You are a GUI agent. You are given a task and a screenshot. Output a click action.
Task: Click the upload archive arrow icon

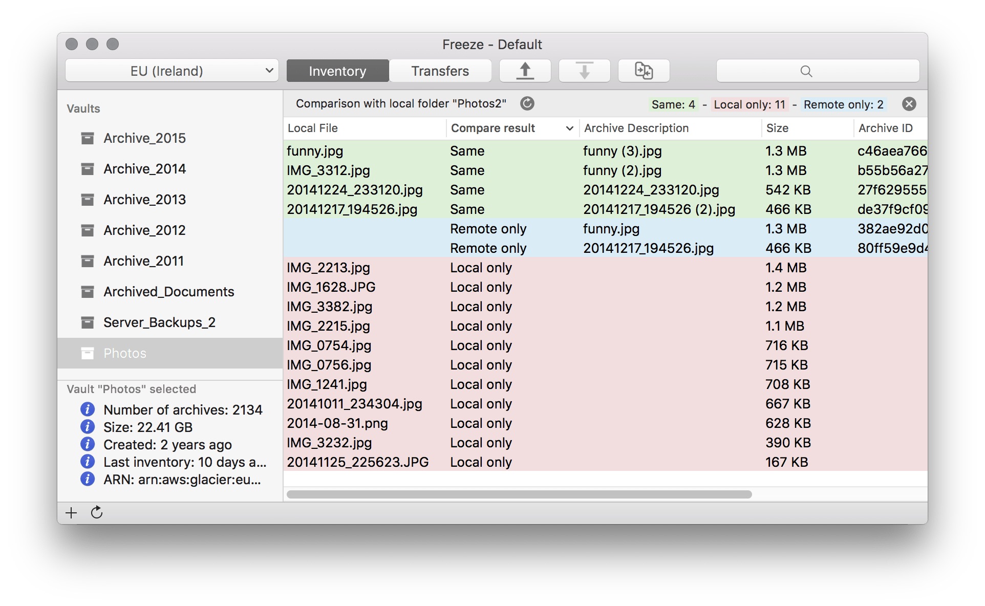tap(525, 71)
